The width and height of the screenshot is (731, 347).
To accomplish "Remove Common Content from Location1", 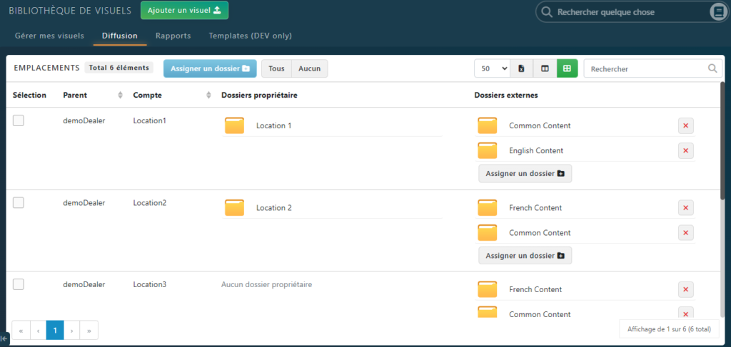I will click(685, 126).
